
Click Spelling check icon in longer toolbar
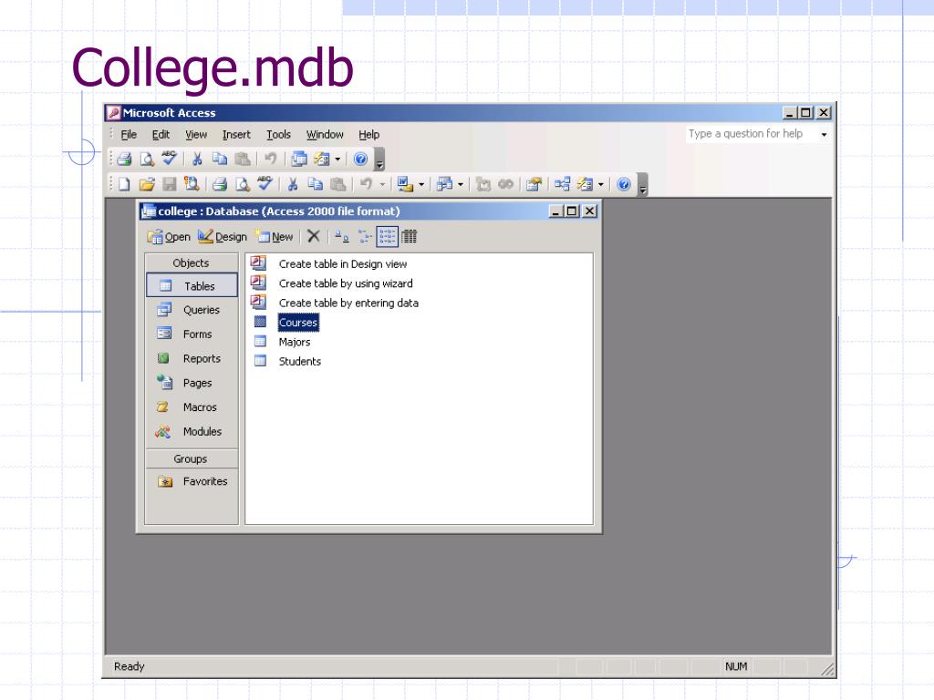(265, 184)
